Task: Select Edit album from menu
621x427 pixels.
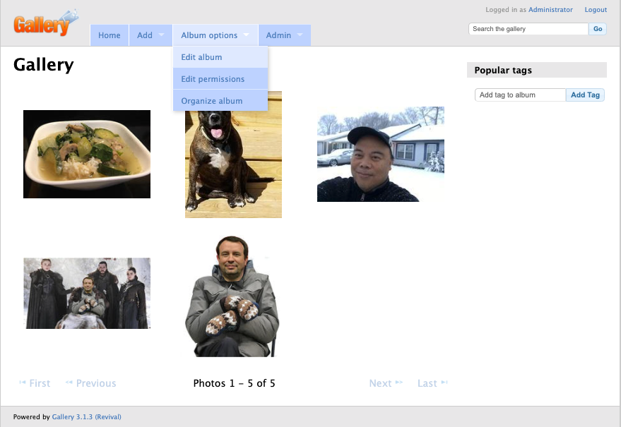Action: coord(201,57)
